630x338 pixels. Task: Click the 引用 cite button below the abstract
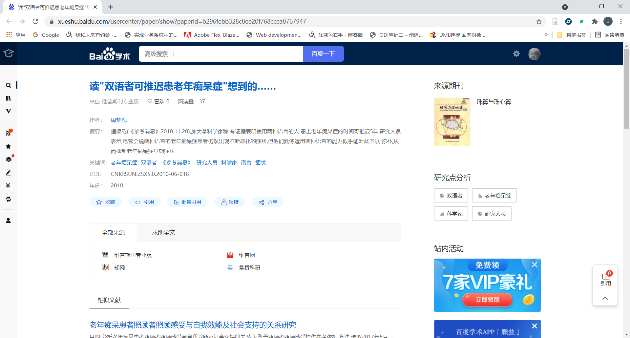144,202
